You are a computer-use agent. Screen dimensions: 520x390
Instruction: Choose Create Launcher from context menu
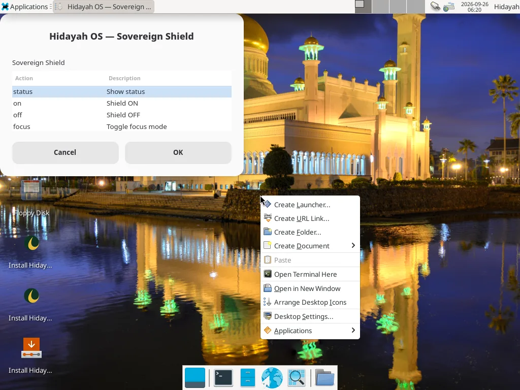[310, 205]
